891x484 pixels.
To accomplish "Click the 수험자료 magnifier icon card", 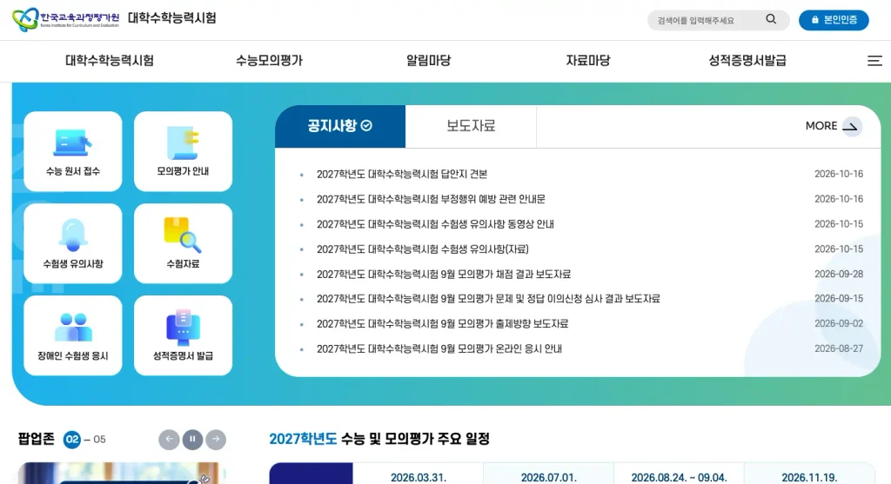I will [x=183, y=243].
